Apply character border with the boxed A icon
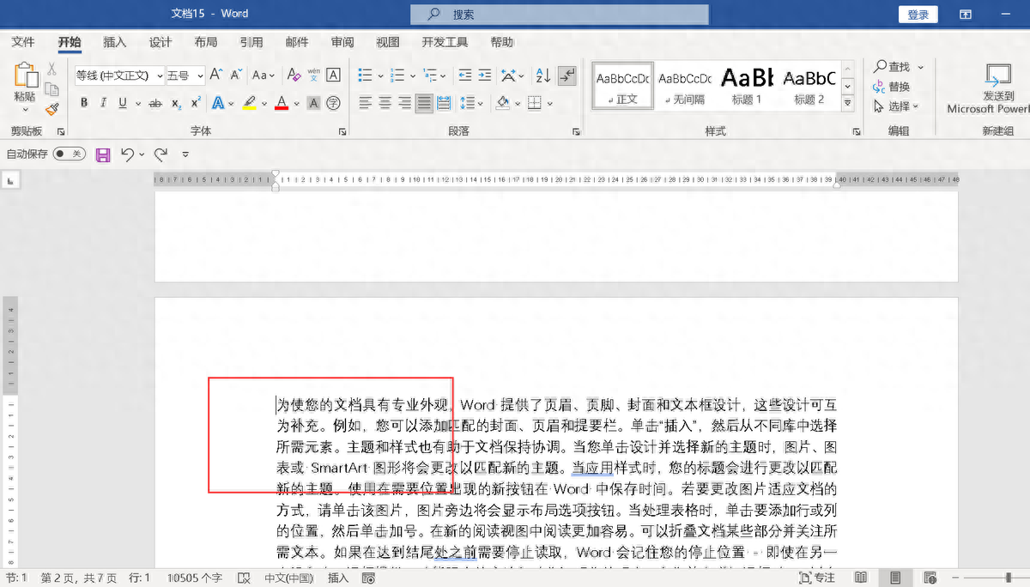This screenshot has height=587, width=1030. [334, 76]
